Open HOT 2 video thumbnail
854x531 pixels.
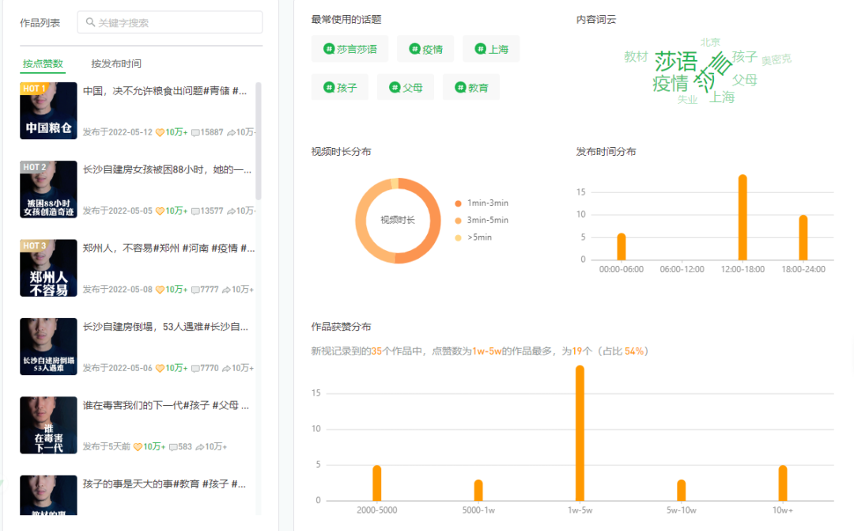[x=48, y=189]
